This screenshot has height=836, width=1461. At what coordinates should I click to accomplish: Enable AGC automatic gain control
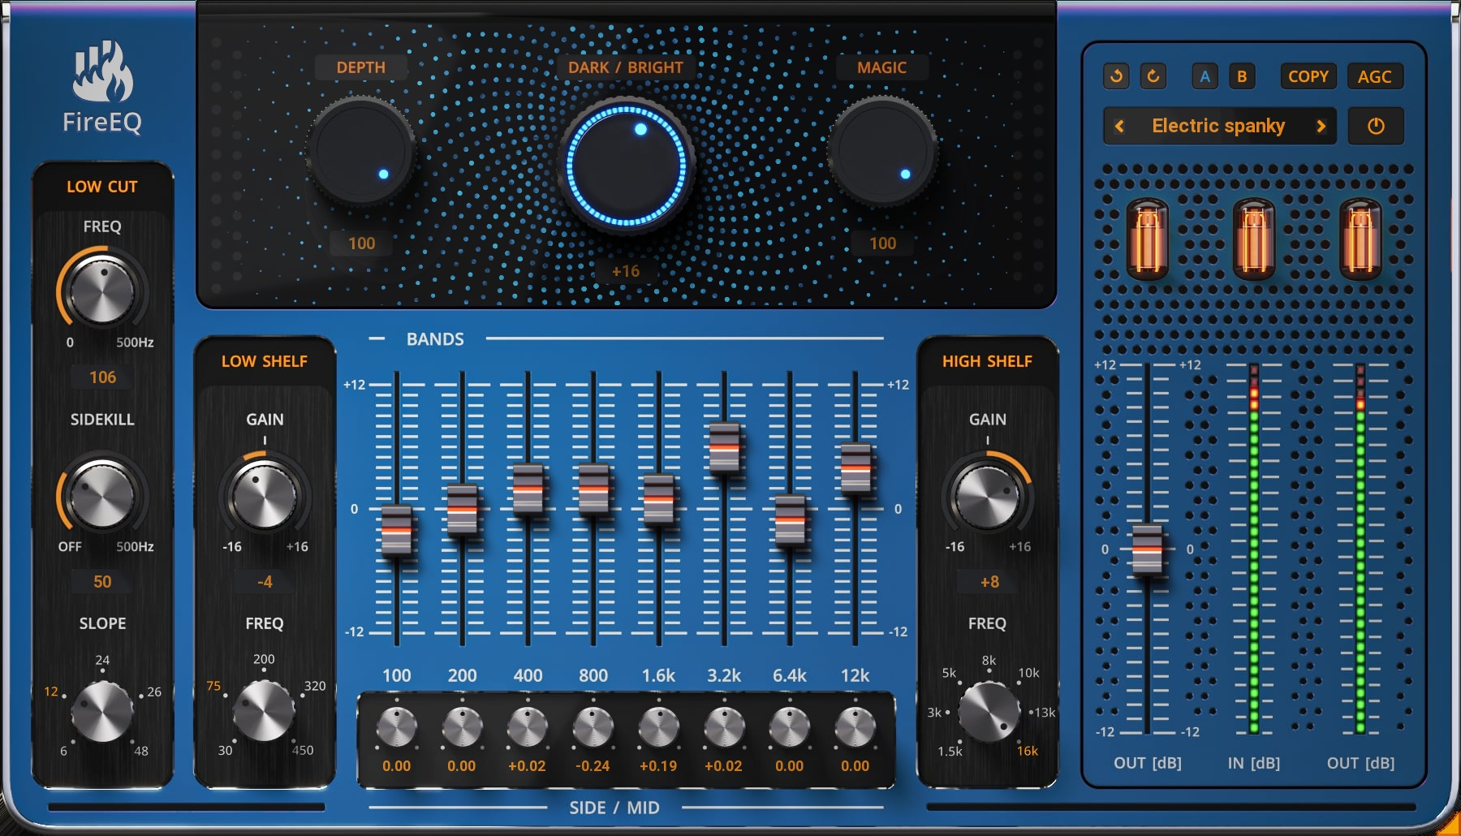coord(1375,76)
